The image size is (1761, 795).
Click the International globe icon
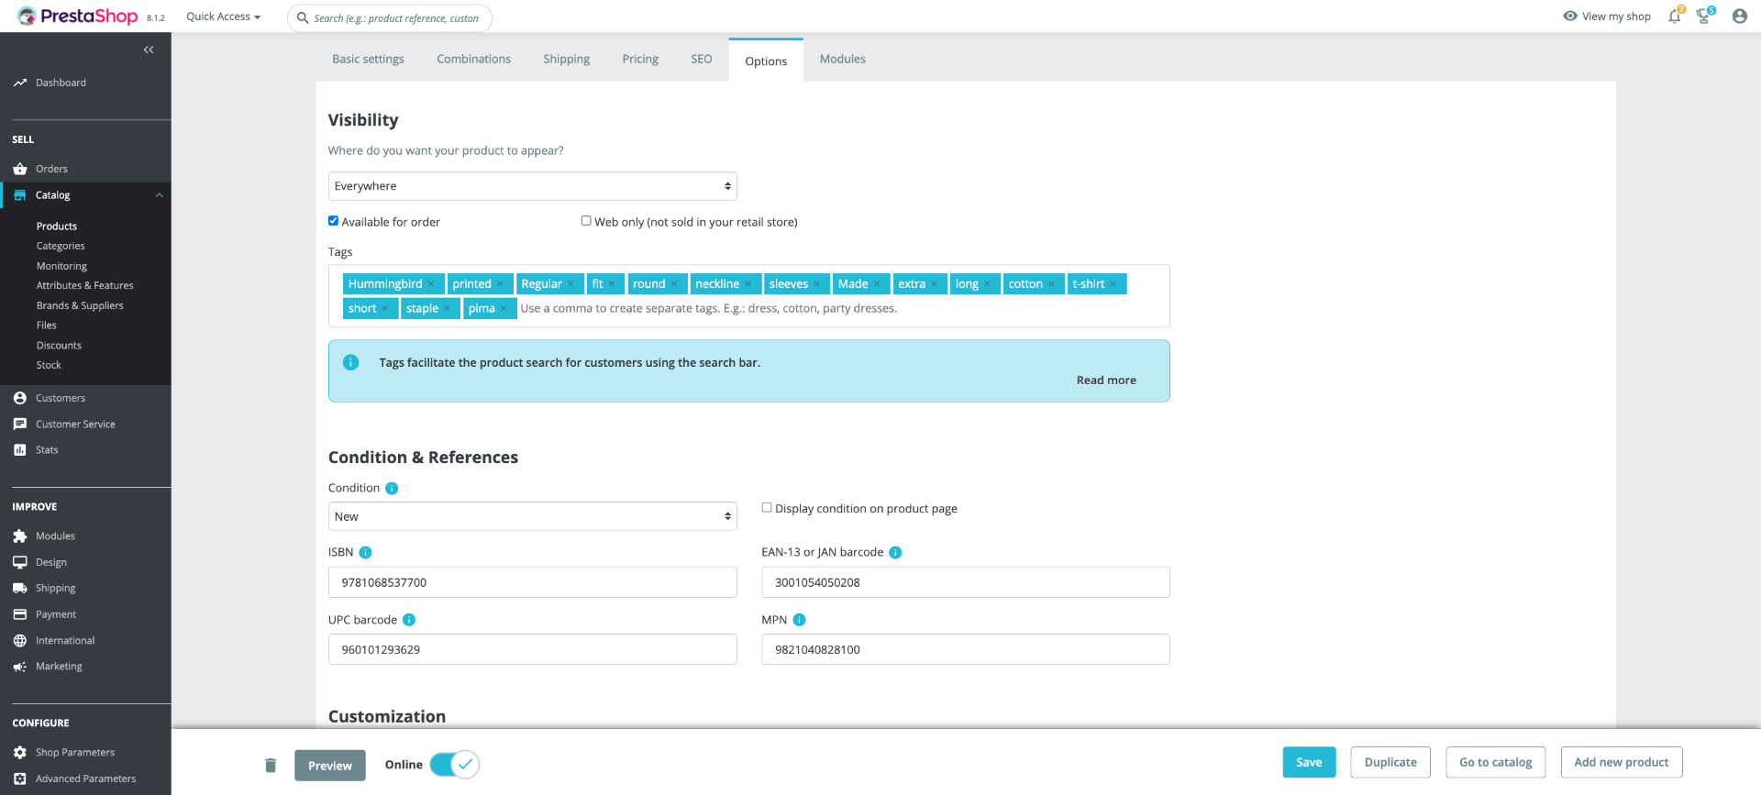[20, 640]
